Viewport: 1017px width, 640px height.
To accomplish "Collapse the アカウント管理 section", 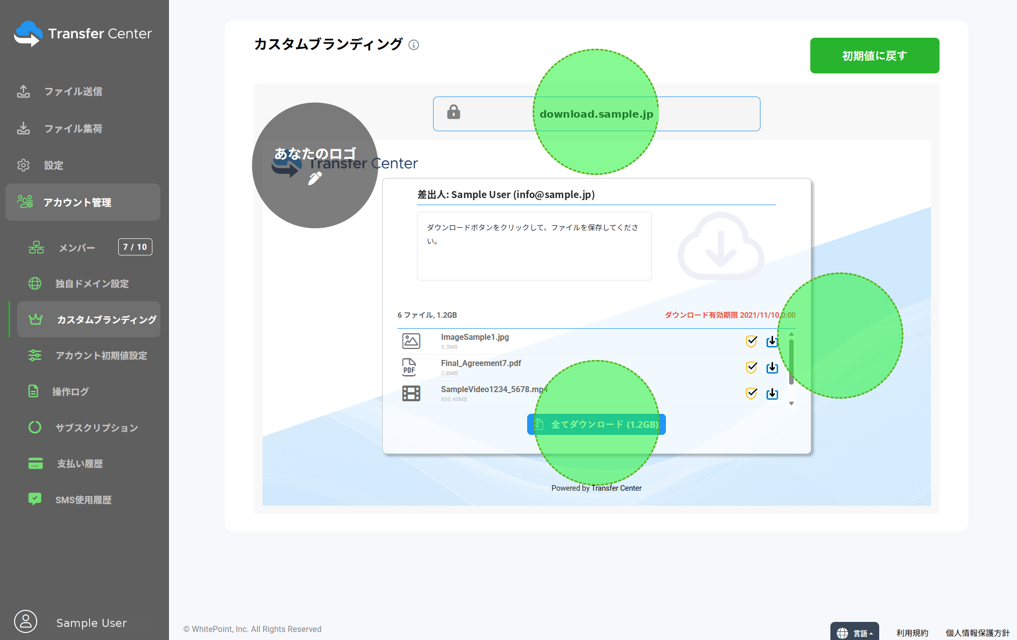I will 83,202.
